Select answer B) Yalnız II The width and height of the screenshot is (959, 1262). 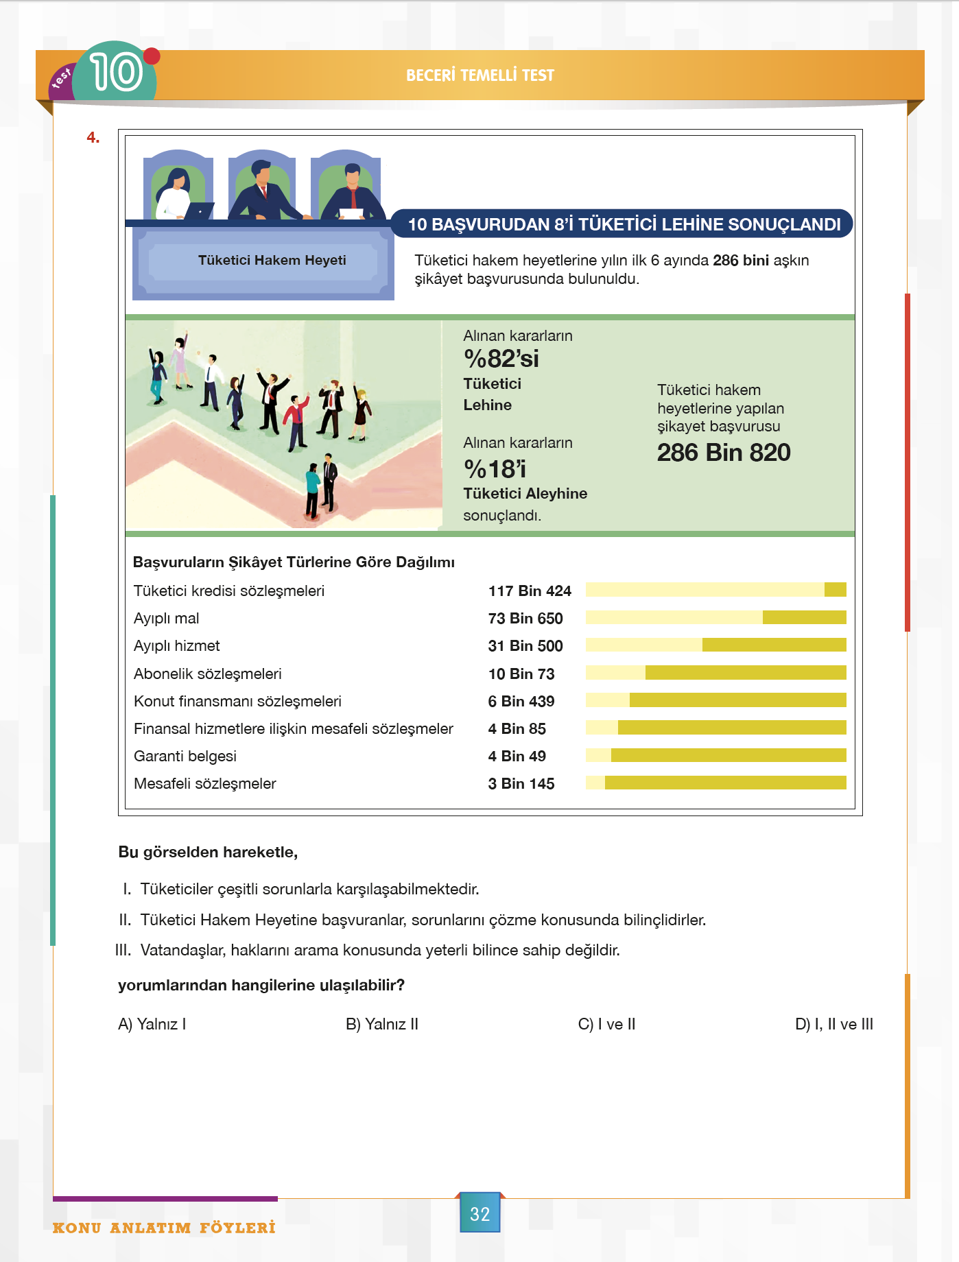(x=382, y=1025)
